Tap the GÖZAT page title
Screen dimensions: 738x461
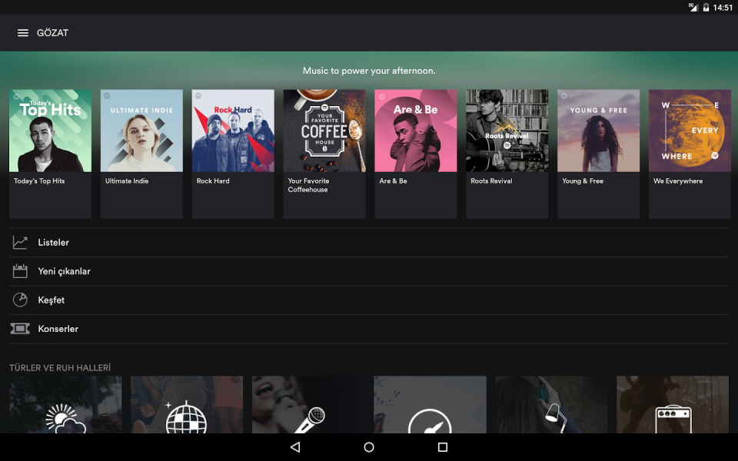(x=53, y=33)
